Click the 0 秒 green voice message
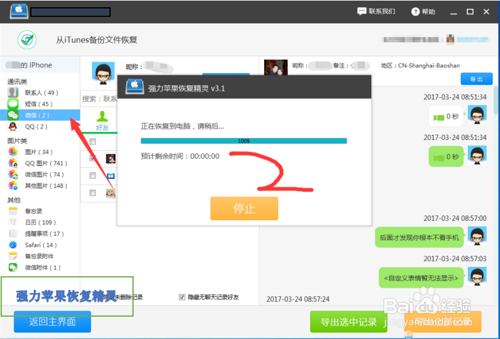The height and width of the screenshot is (339, 500). pyautogui.click(x=446, y=156)
